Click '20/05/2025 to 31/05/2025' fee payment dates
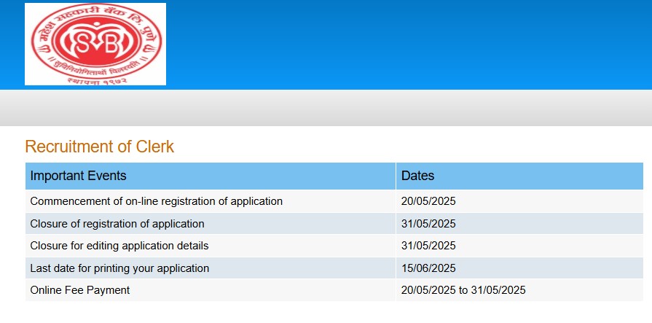 click(x=463, y=290)
